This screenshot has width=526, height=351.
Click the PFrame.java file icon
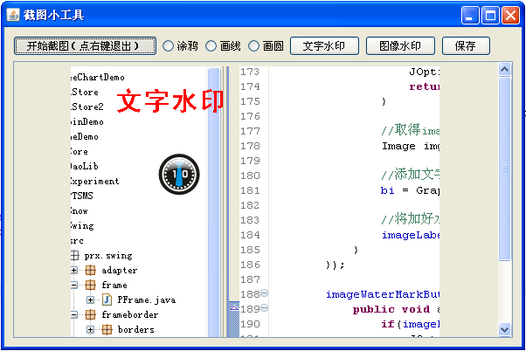[107, 299]
